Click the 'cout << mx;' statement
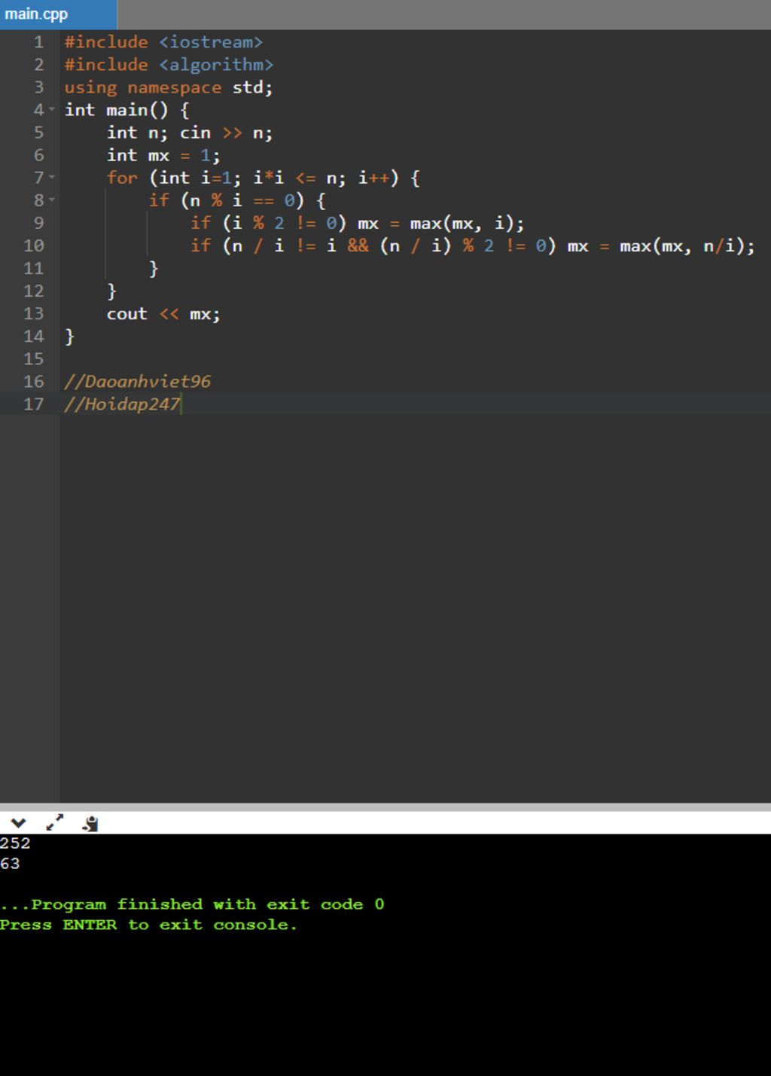The width and height of the screenshot is (771, 1076). tap(163, 313)
